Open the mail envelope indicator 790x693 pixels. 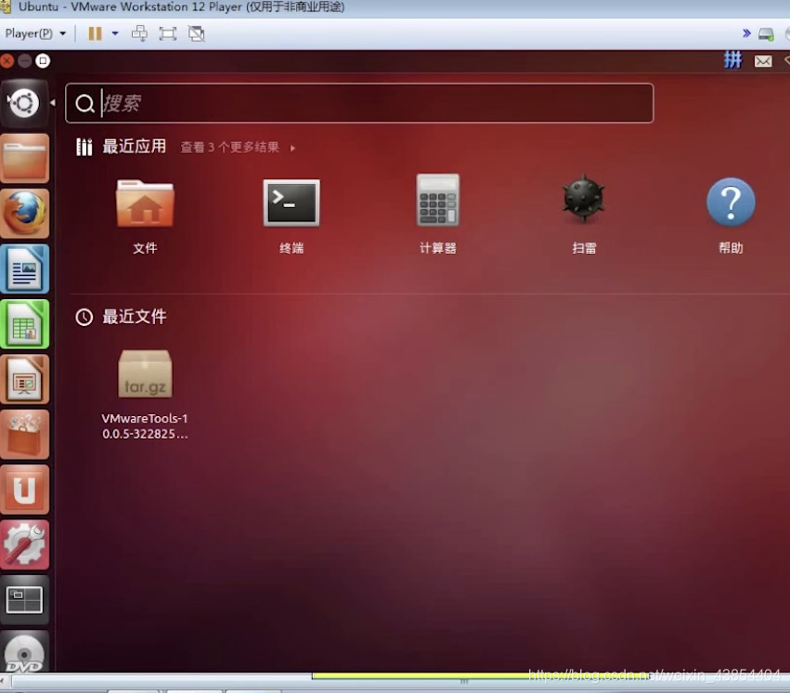tap(763, 61)
